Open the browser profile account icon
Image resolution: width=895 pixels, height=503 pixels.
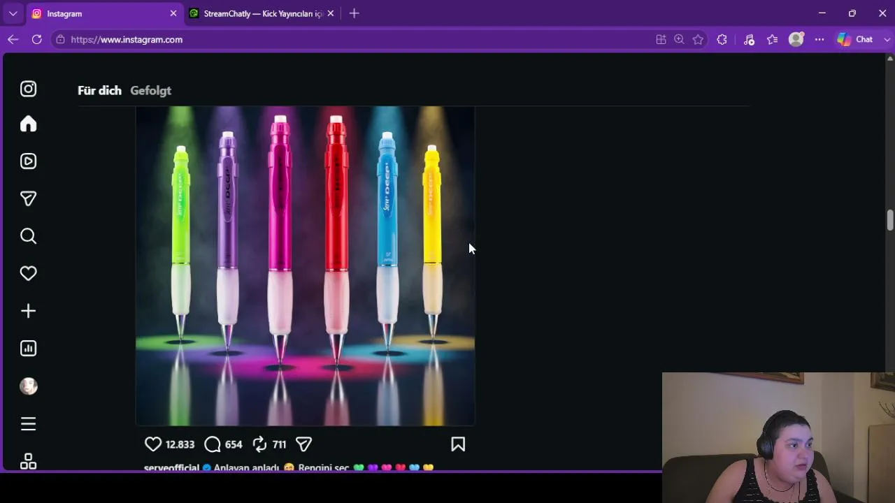tap(796, 40)
